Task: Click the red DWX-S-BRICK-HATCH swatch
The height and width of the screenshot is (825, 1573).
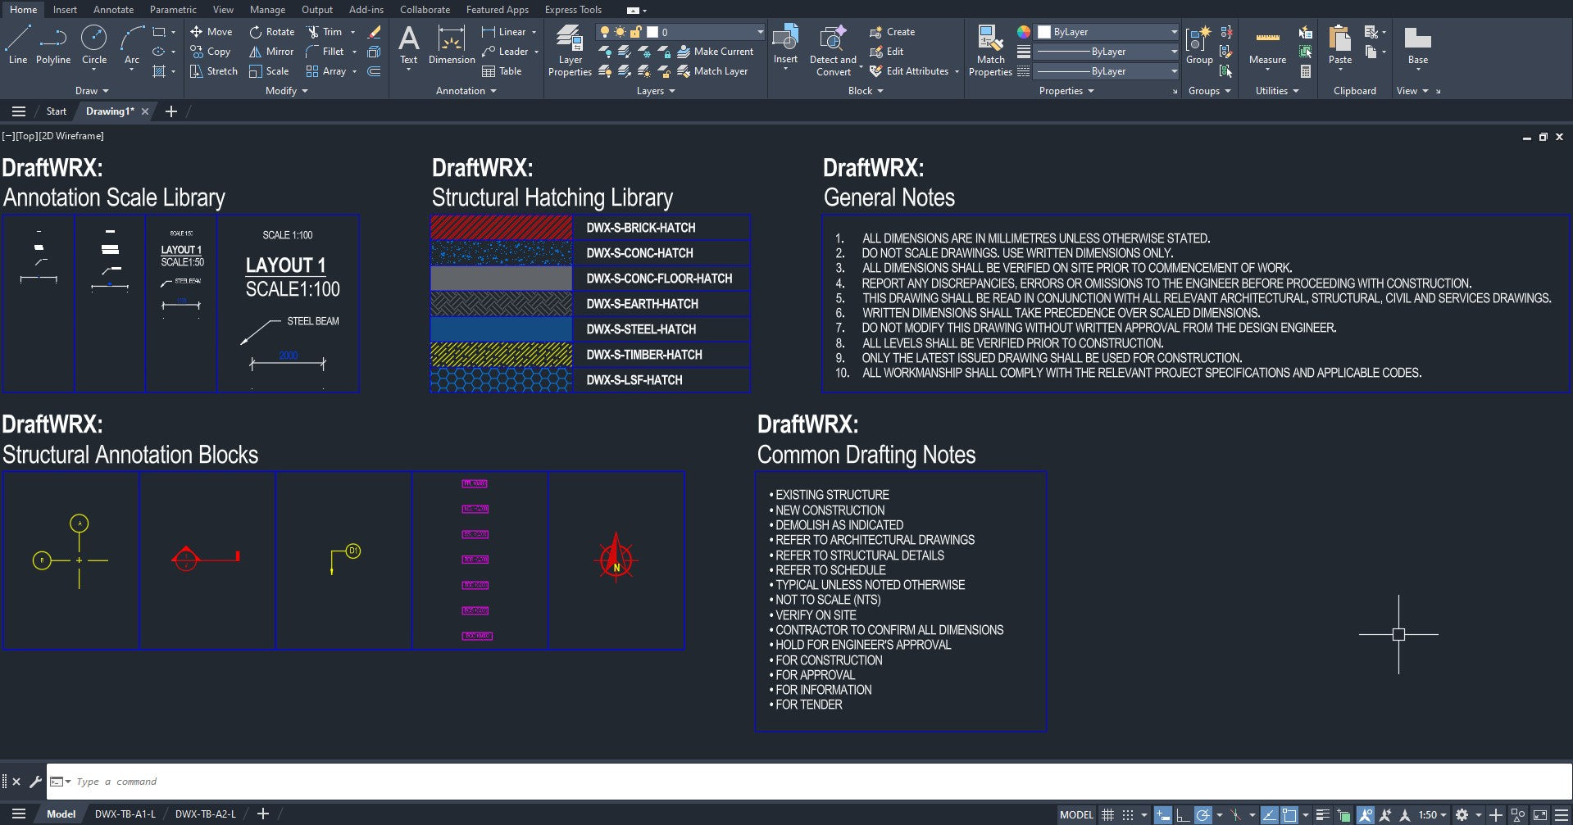Action: tap(501, 227)
